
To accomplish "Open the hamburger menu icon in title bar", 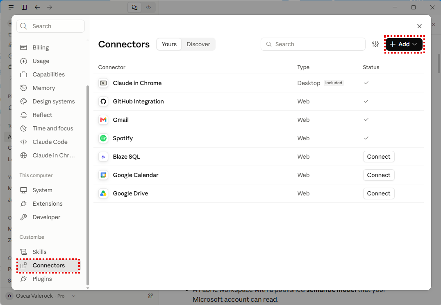I will click(x=11, y=7).
